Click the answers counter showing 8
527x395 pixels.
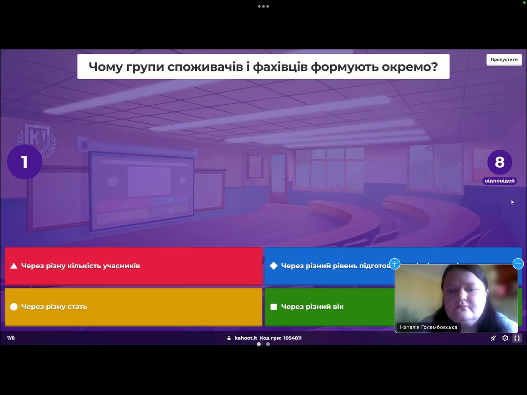tap(499, 163)
